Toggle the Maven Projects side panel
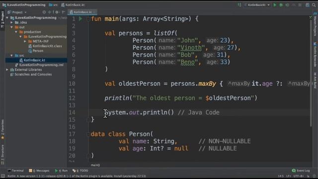Viewport: 318px width, 179px height. (315, 24)
